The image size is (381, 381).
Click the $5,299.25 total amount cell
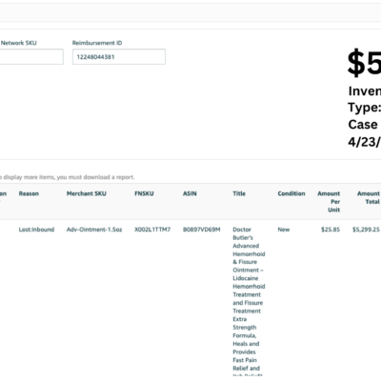(x=366, y=230)
